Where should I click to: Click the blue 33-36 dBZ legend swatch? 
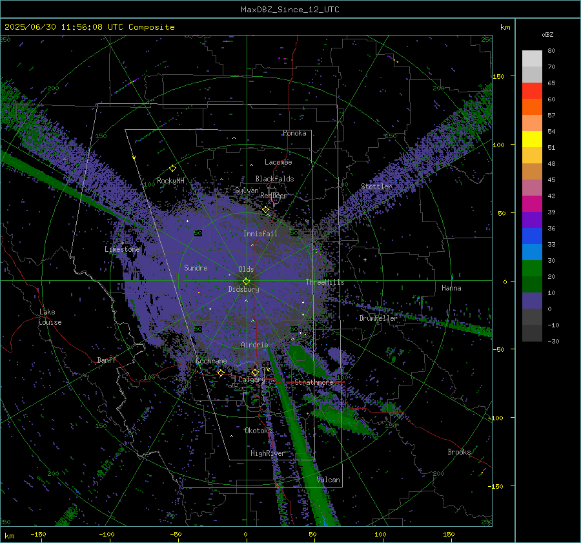click(532, 236)
